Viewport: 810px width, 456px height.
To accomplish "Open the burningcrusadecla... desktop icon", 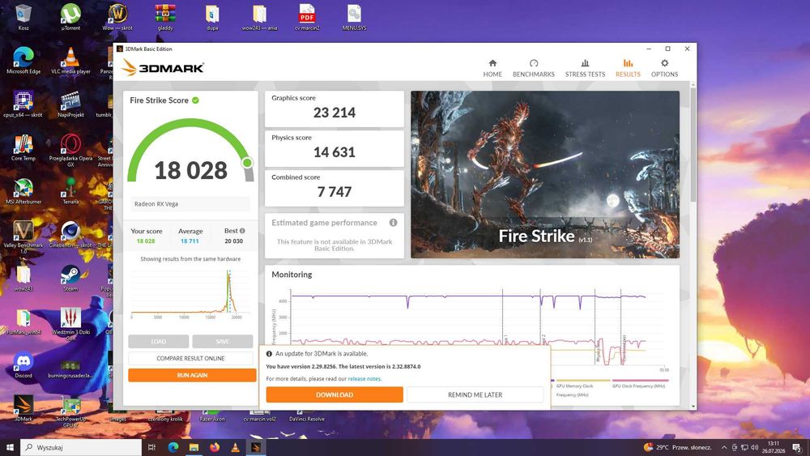I will click(x=70, y=367).
